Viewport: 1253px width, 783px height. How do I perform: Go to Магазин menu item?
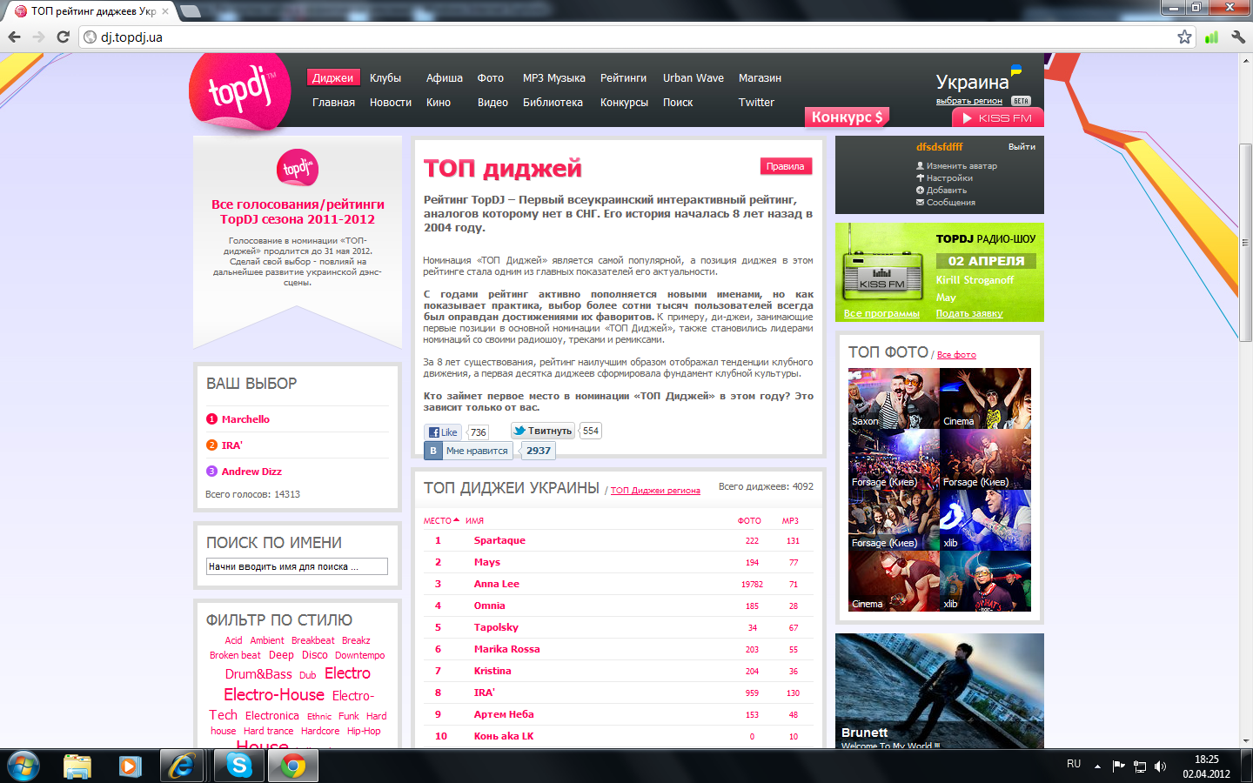(x=760, y=77)
